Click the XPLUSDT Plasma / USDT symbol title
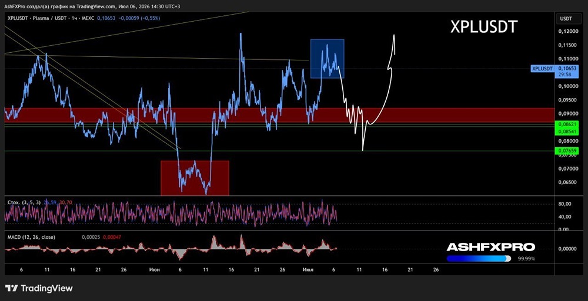 coord(51,18)
